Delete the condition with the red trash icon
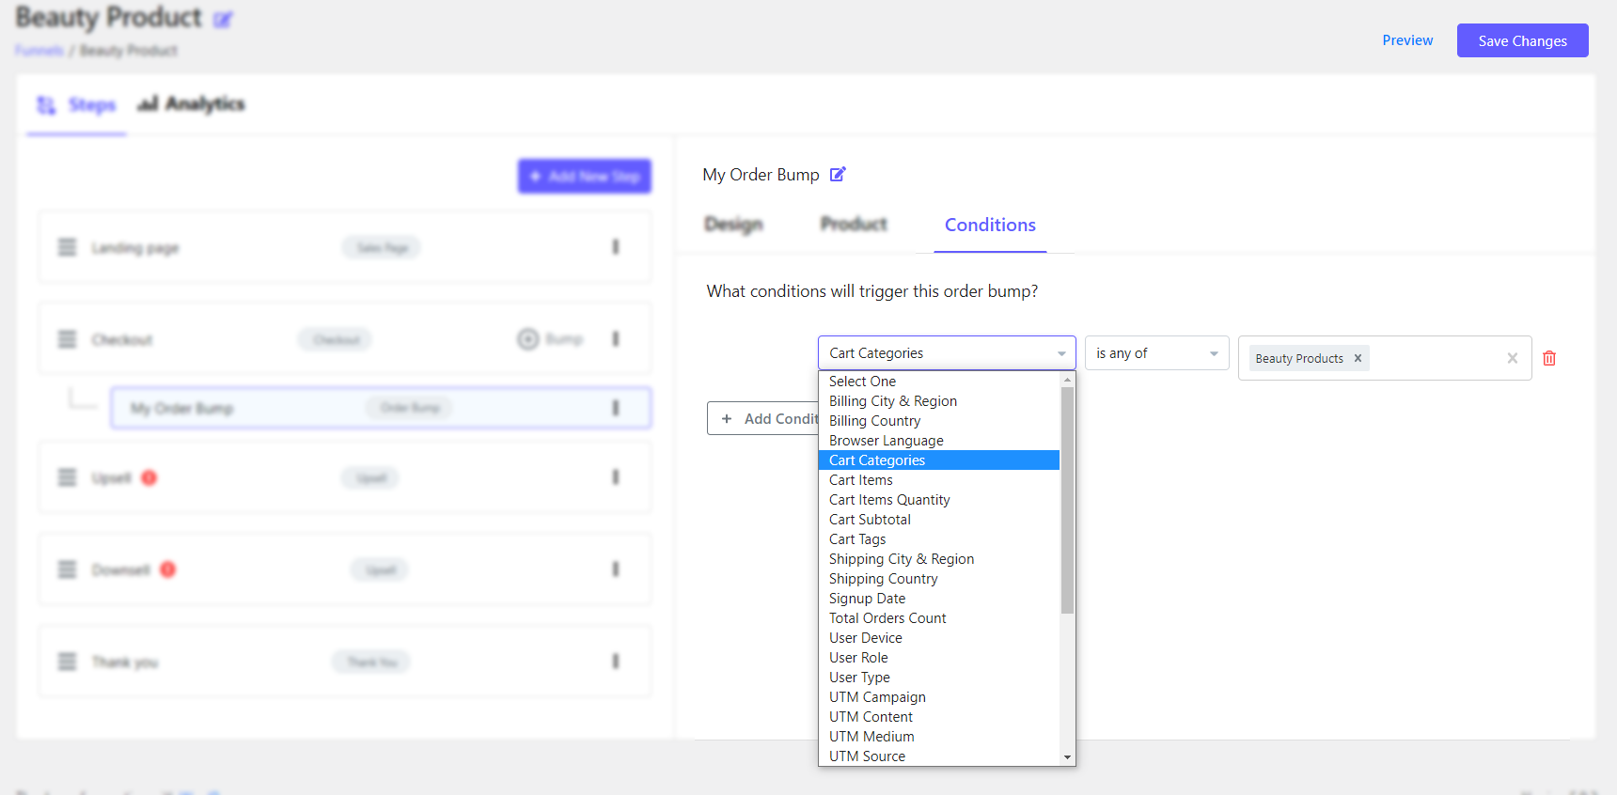Viewport: 1617px width, 795px height. tap(1549, 358)
